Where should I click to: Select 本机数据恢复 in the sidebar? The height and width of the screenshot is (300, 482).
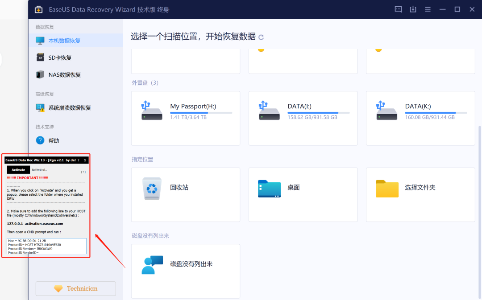(76, 41)
